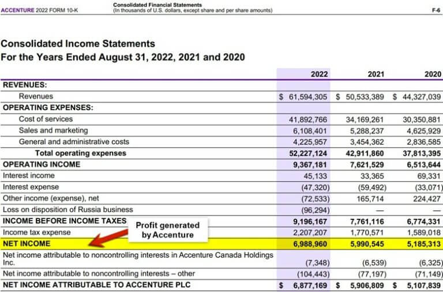Click the Loss on disposition of Russia business label
The height and width of the screenshot is (292, 443).
[68, 210]
